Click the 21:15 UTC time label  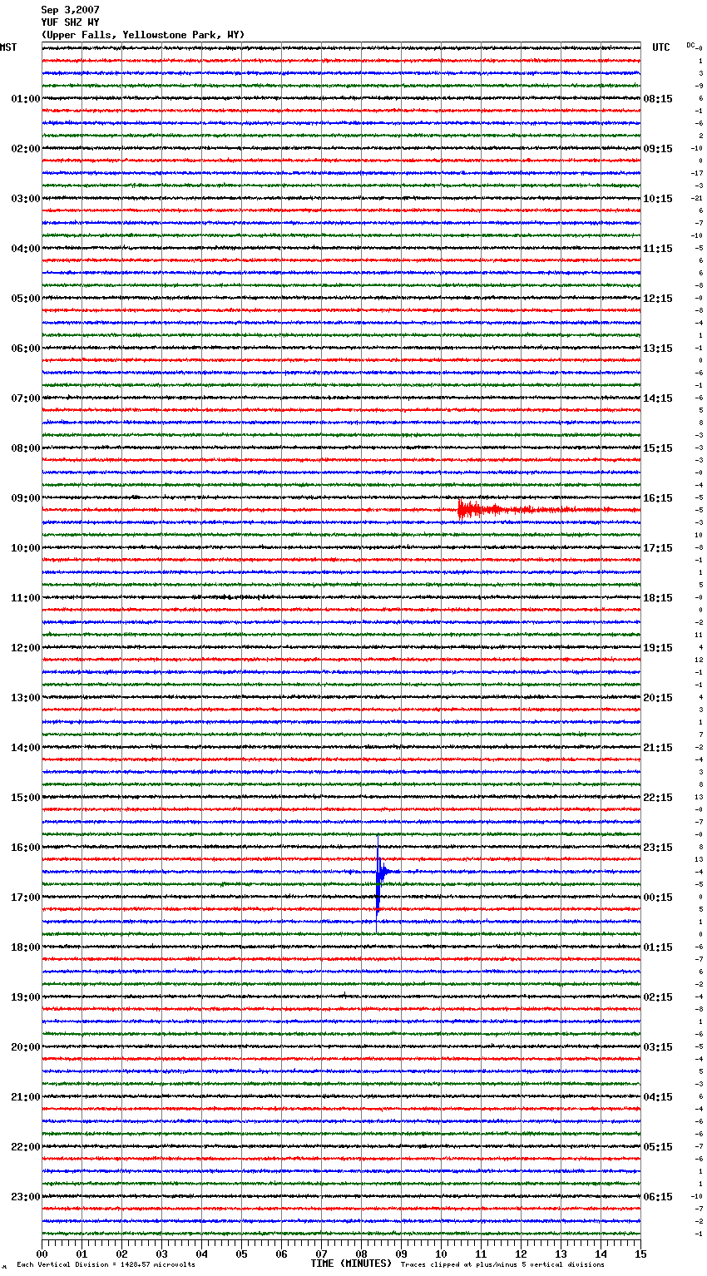coord(658,748)
